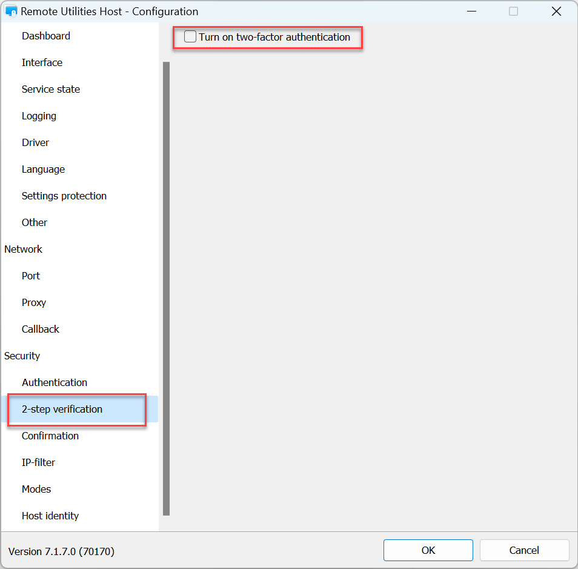
Task: Open IP-filter settings
Action: tap(38, 462)
